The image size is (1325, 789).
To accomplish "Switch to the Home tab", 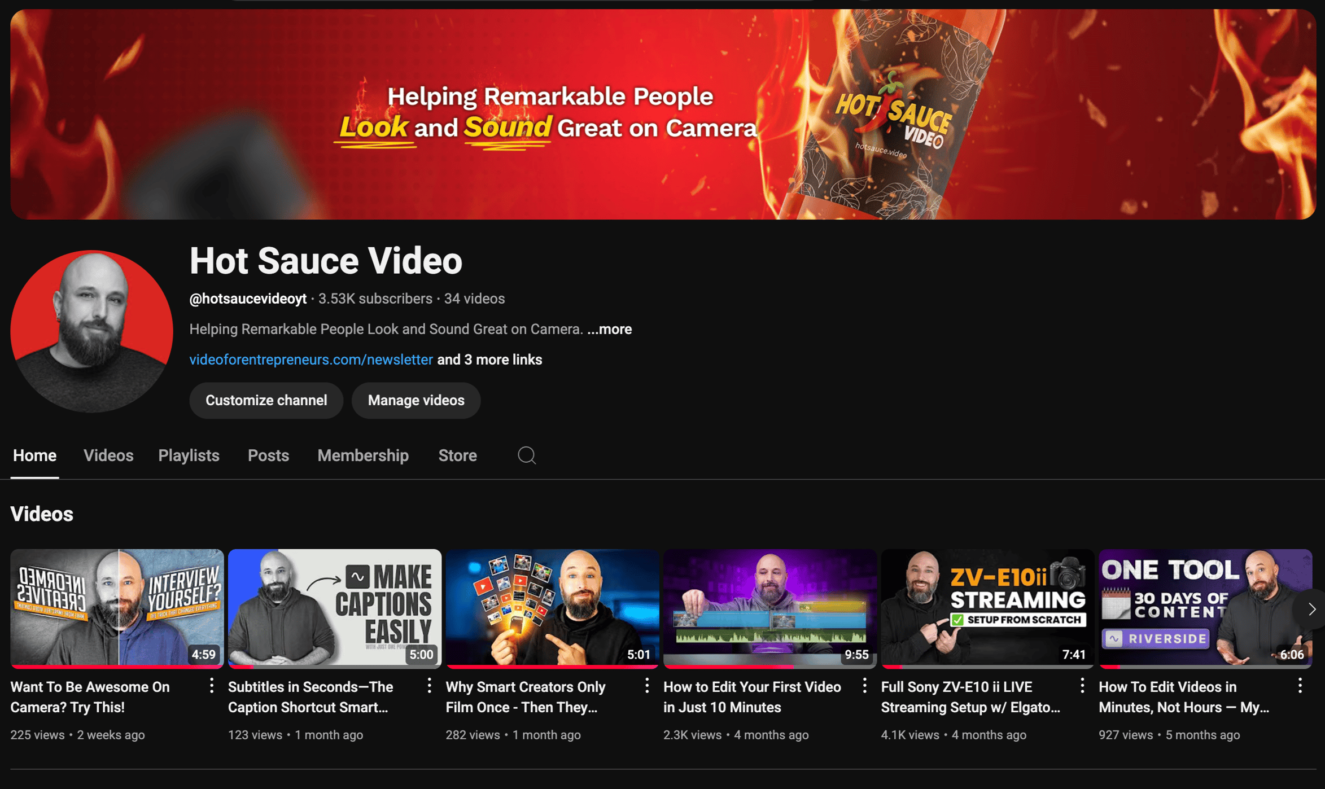I will (34, 455).
